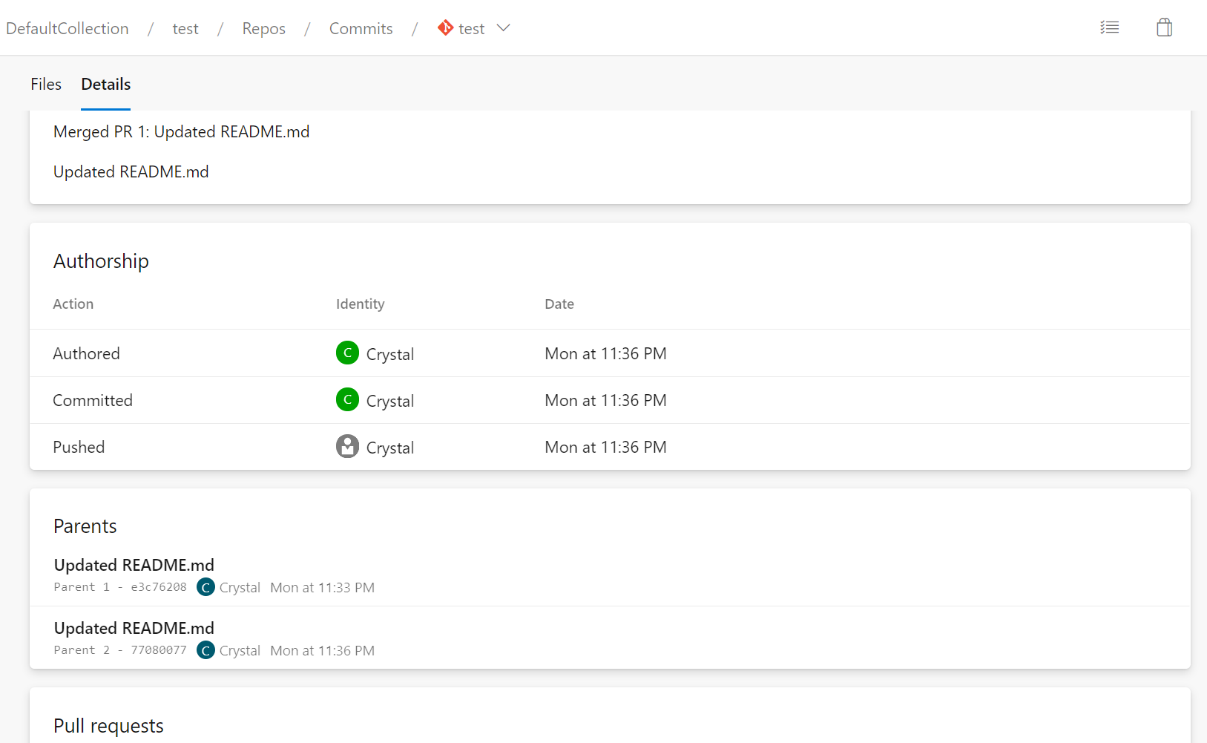Click the work items checklist icon
The image size is (1207, 743).
(1110, 27)
